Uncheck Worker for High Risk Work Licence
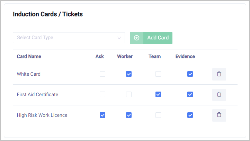Screen dimensions: 250x141 click(x=129, y=115)
